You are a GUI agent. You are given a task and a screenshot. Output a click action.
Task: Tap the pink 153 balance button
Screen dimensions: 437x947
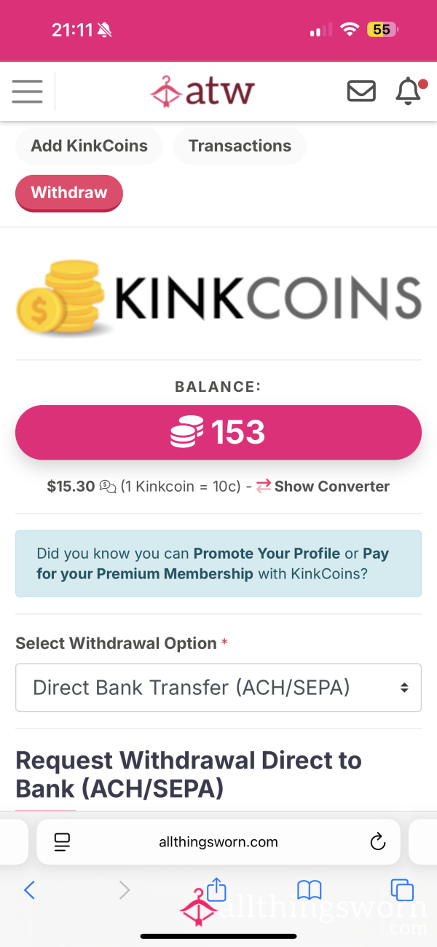tap(219, 433)
